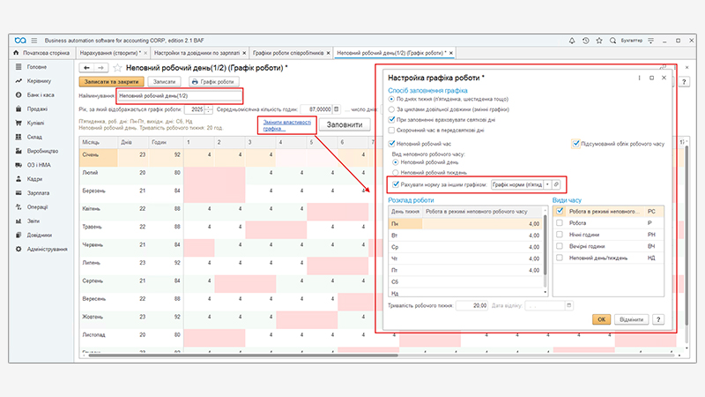Click the Найменування name input field
This screenshot has height=397, width=705.
(x=178, y=95)
